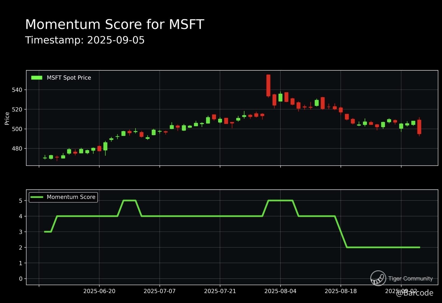Click the 2025-07-21 date axis label

tap(220, 291)
